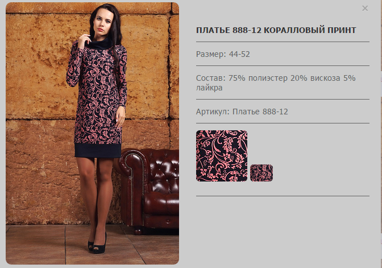Click the model's face in the photo
The image size is (382, 268).
click(104, 22)
